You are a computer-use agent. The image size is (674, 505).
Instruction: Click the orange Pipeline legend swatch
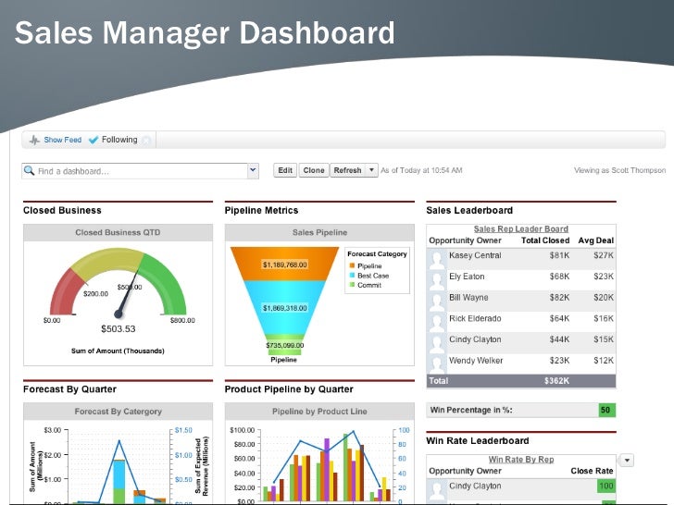pos(352,265)
